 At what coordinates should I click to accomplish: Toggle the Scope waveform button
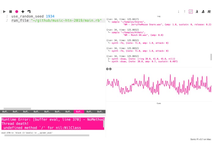(191, 12)
